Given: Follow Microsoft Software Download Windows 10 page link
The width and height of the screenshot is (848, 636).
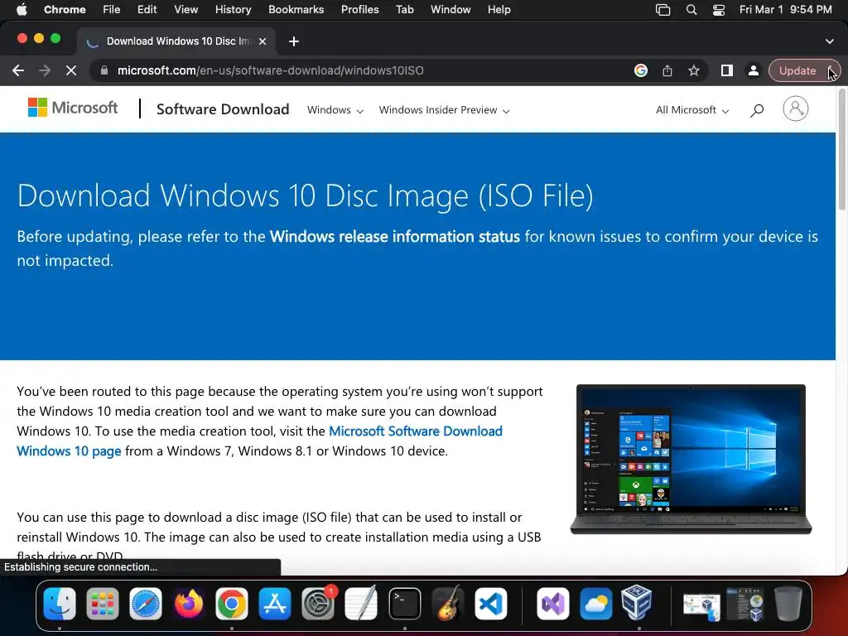Looking at the screenshot, I should click(x=259, y=441).
